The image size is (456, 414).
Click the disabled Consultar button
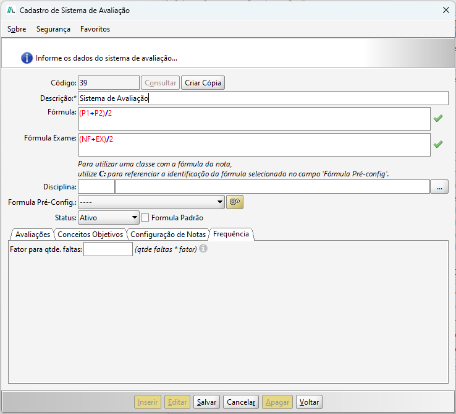click(x=160, y=83)
